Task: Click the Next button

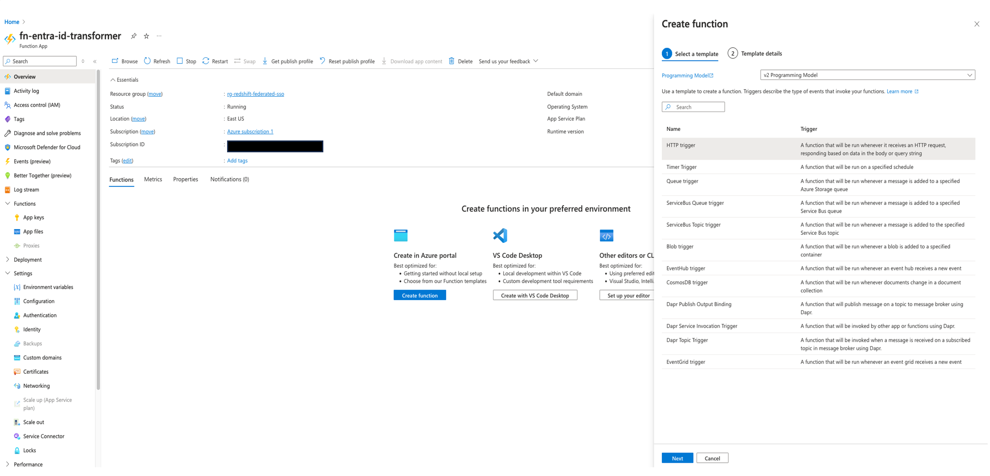Action: (x=677, y=459)
